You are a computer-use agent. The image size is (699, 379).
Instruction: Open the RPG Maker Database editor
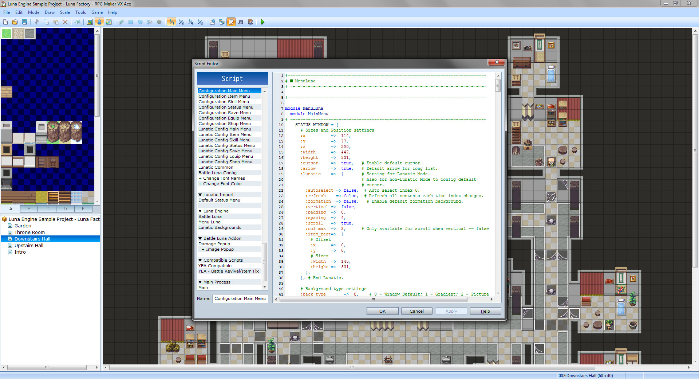212,22
